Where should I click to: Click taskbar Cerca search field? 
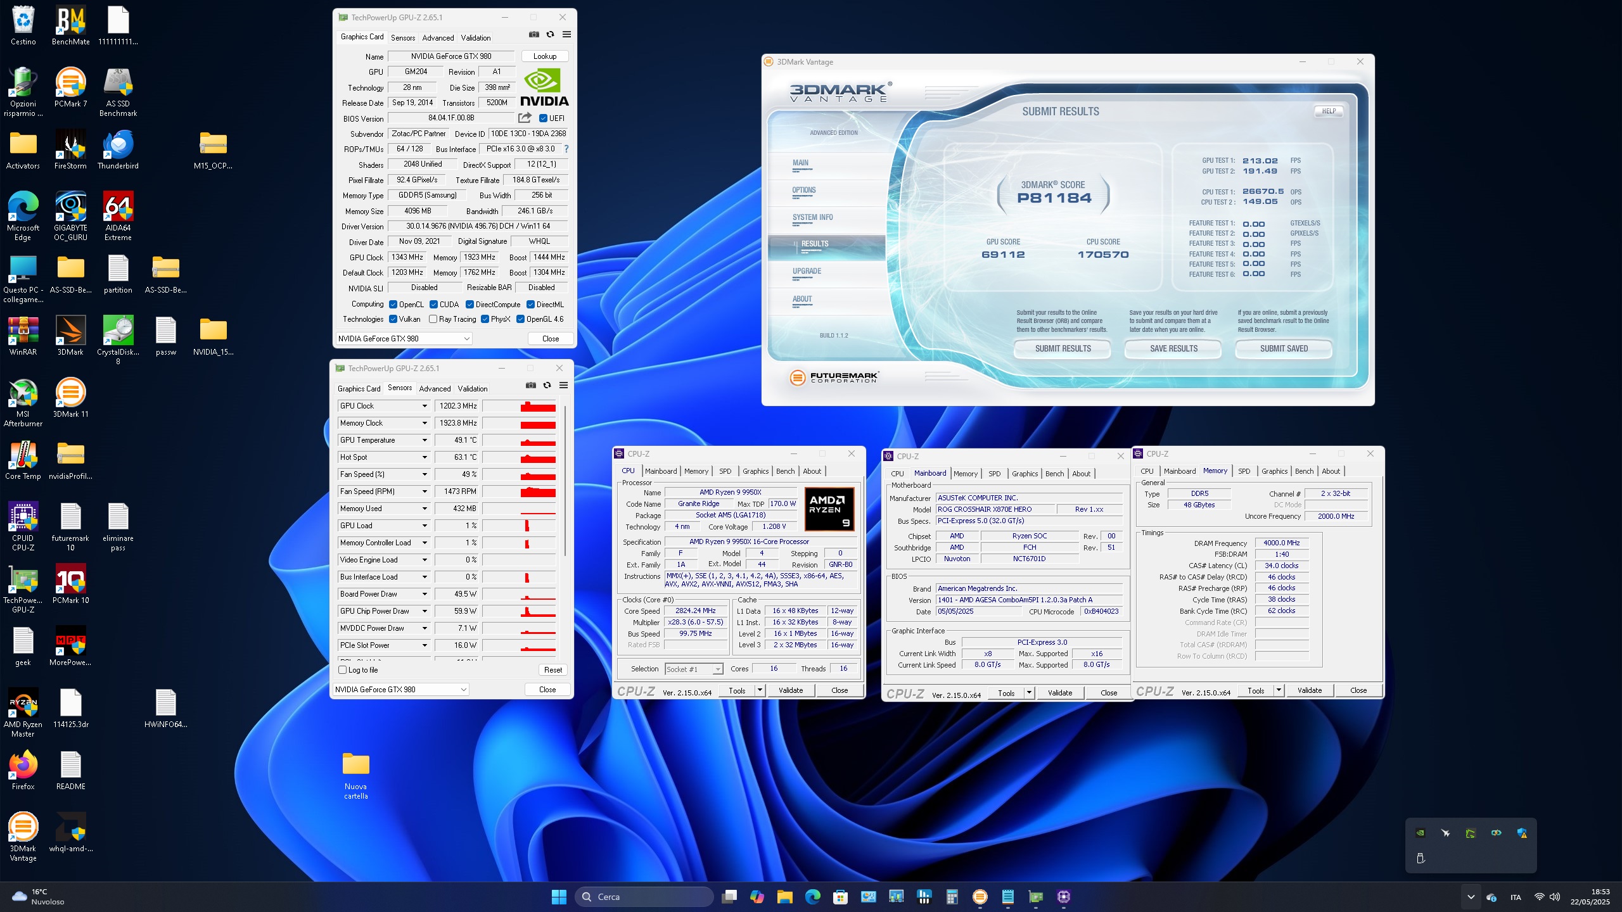644,896
